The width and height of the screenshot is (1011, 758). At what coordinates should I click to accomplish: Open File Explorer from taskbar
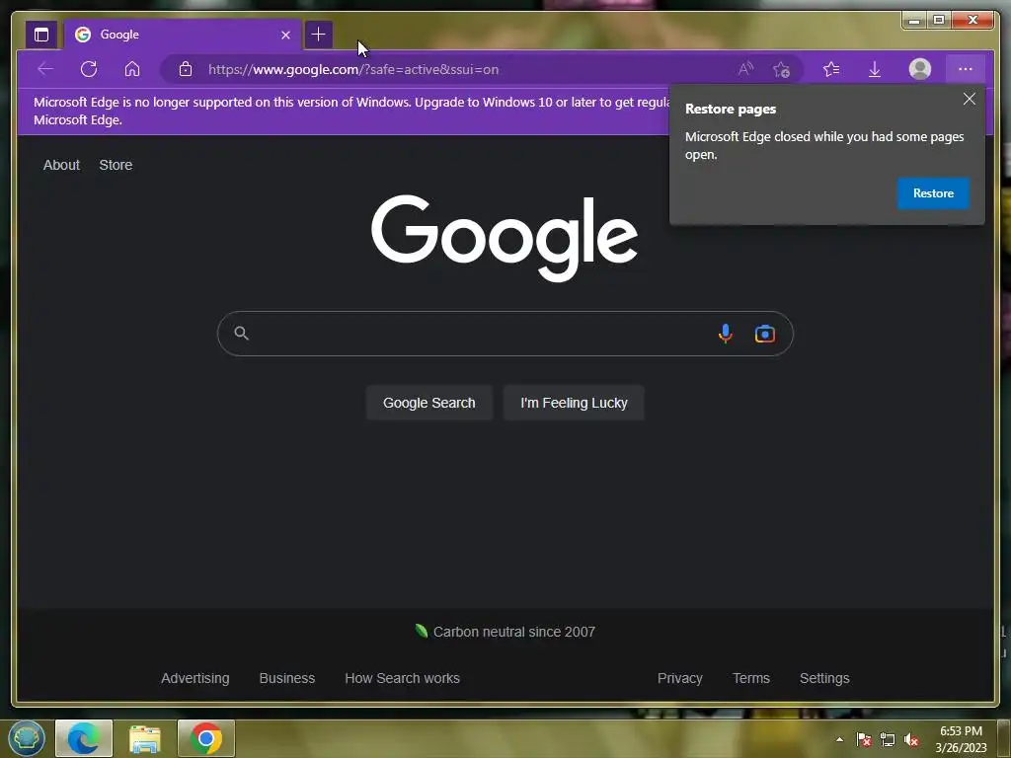click(144, 738)
